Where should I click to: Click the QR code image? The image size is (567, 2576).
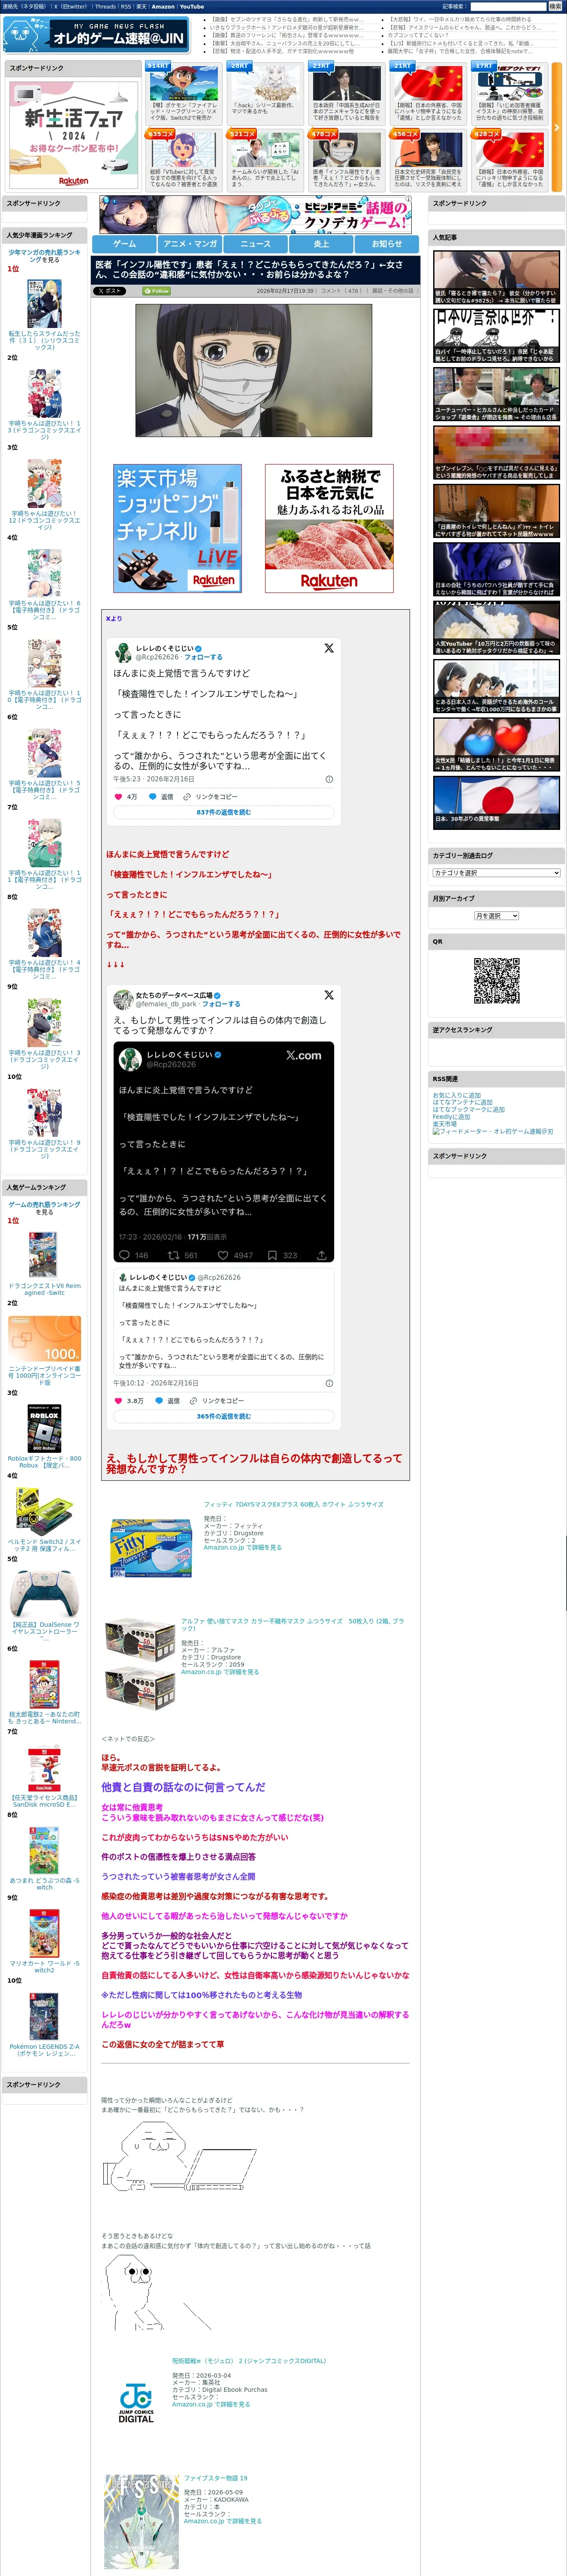tap(496, 981)
